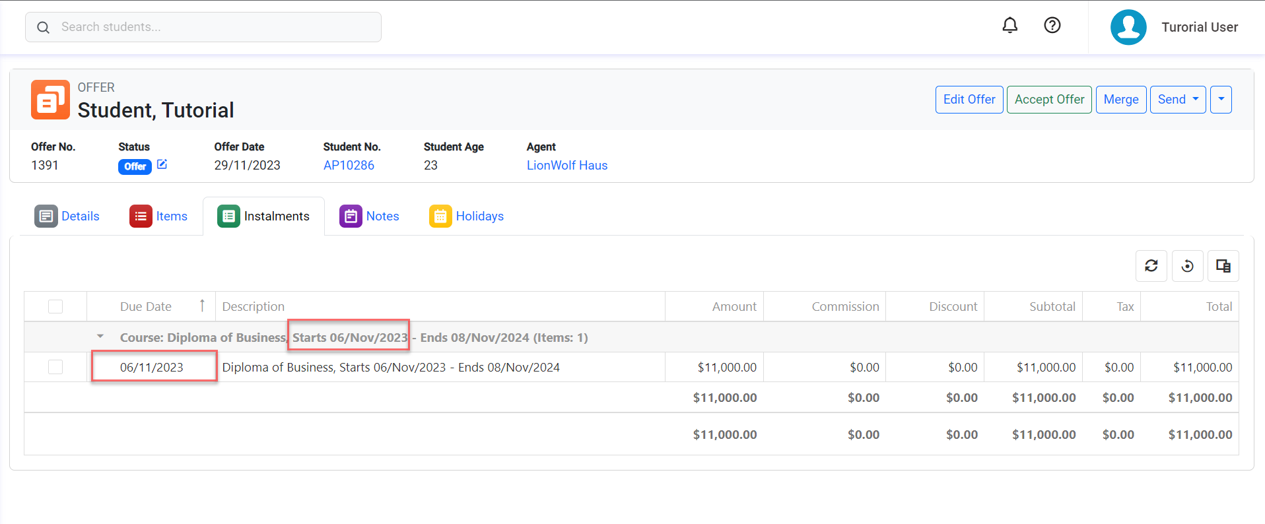The width and height of the screenshot is (1265, 524).
Task: Collapse the Diploma of Business course group
Action: coord(100,337)
